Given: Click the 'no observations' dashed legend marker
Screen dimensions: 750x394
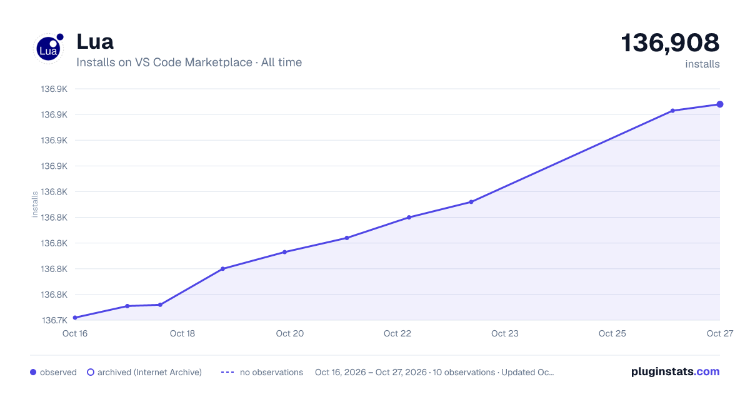Looking at the screenshot, I should (227, 372).
